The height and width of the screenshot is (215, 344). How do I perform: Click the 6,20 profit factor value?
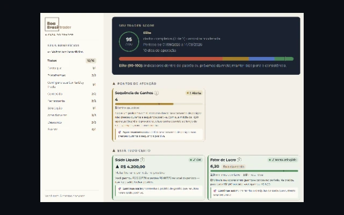(215, 167)
